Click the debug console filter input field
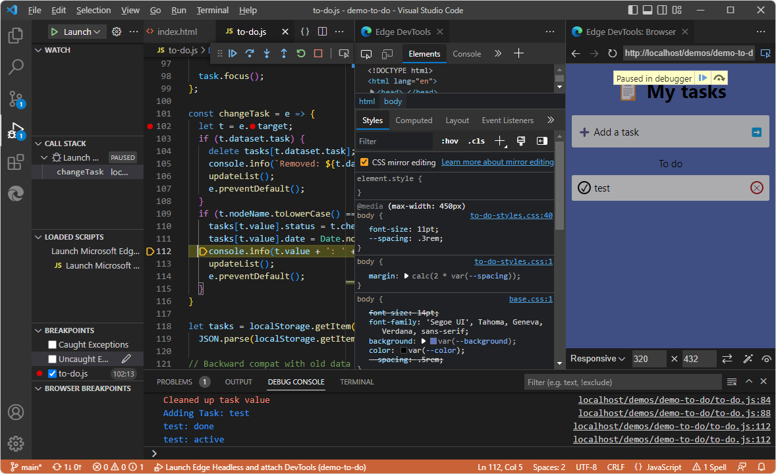 point(623,381)
